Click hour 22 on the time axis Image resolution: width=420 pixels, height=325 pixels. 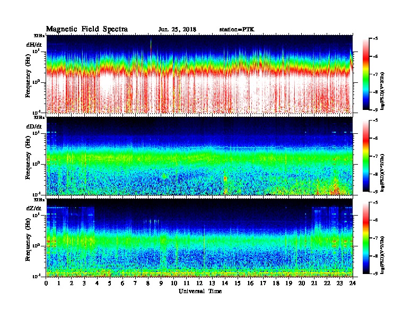click(327, 284)
